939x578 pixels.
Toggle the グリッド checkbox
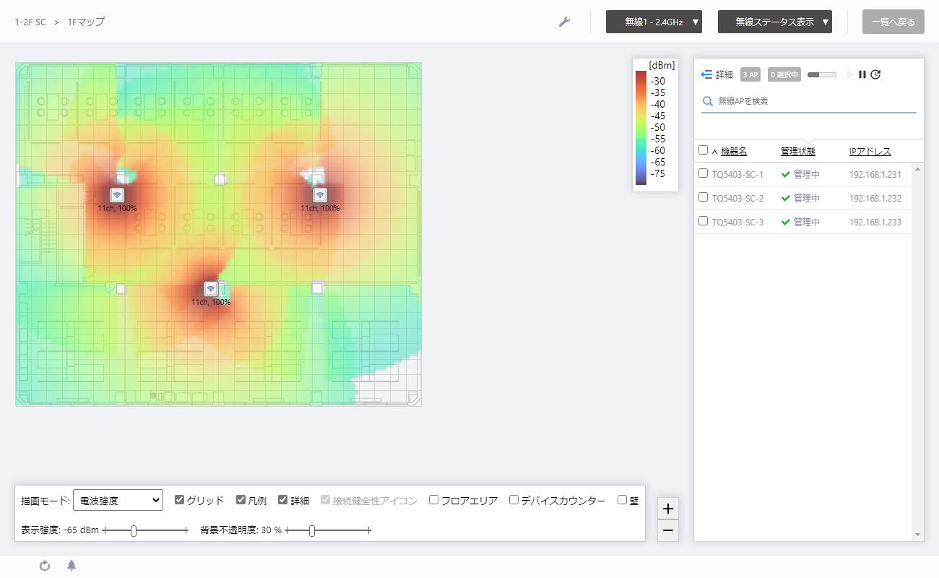[x=180, y=499]
